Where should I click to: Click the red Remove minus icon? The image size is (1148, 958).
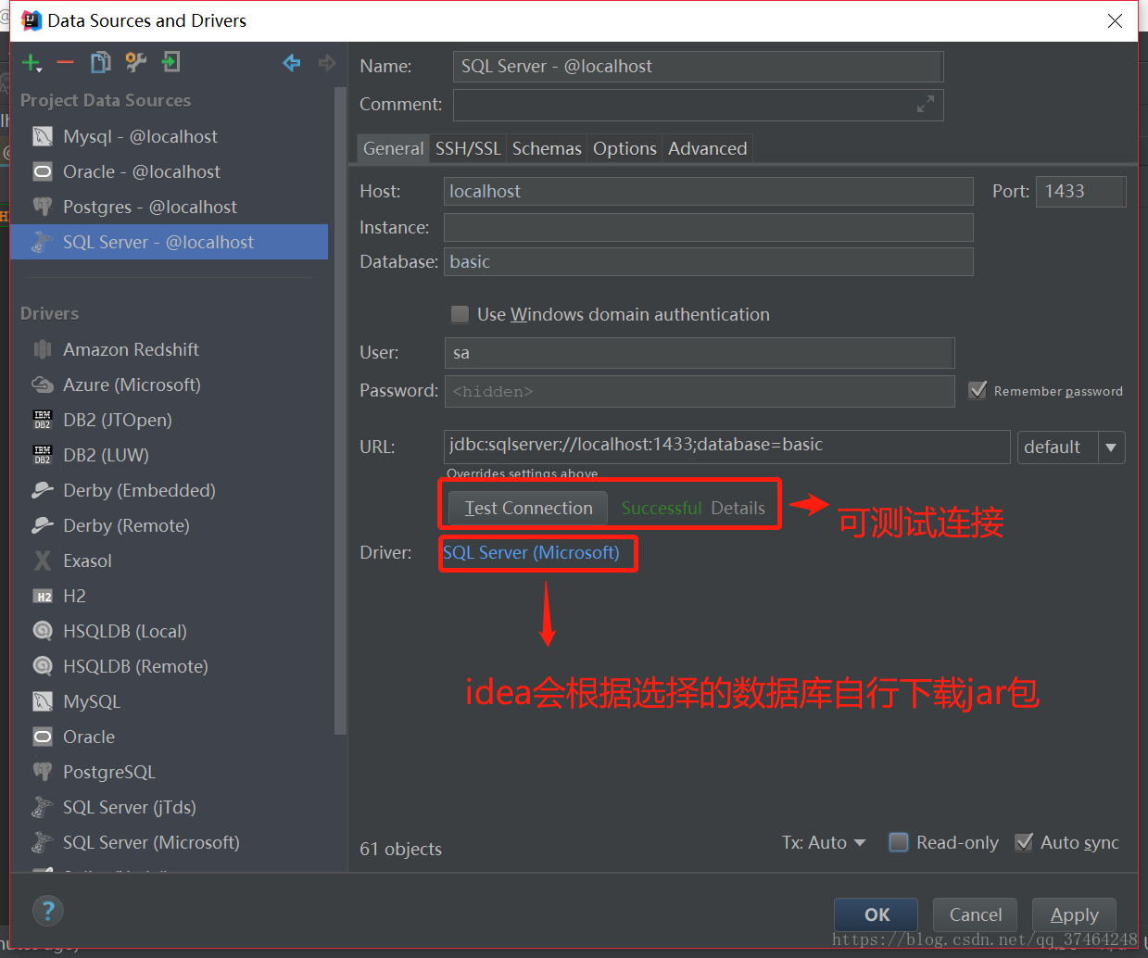(65, 63)
